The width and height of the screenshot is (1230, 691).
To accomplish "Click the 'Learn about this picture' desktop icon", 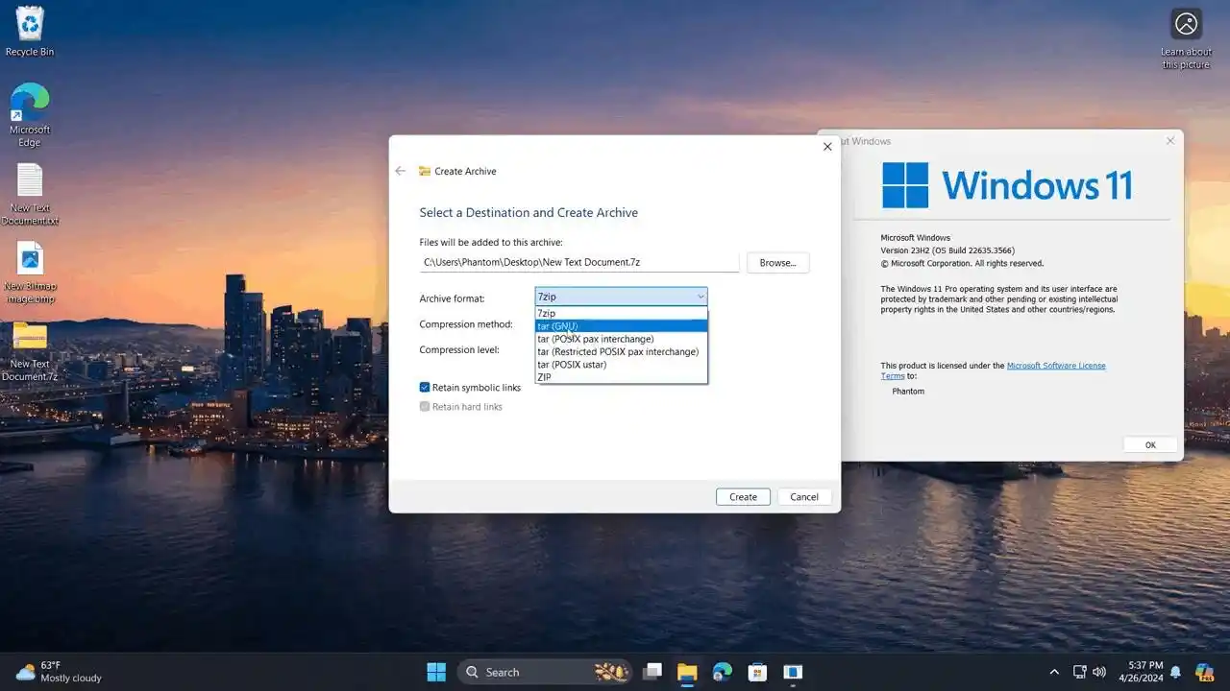I will pos(1186,38).
